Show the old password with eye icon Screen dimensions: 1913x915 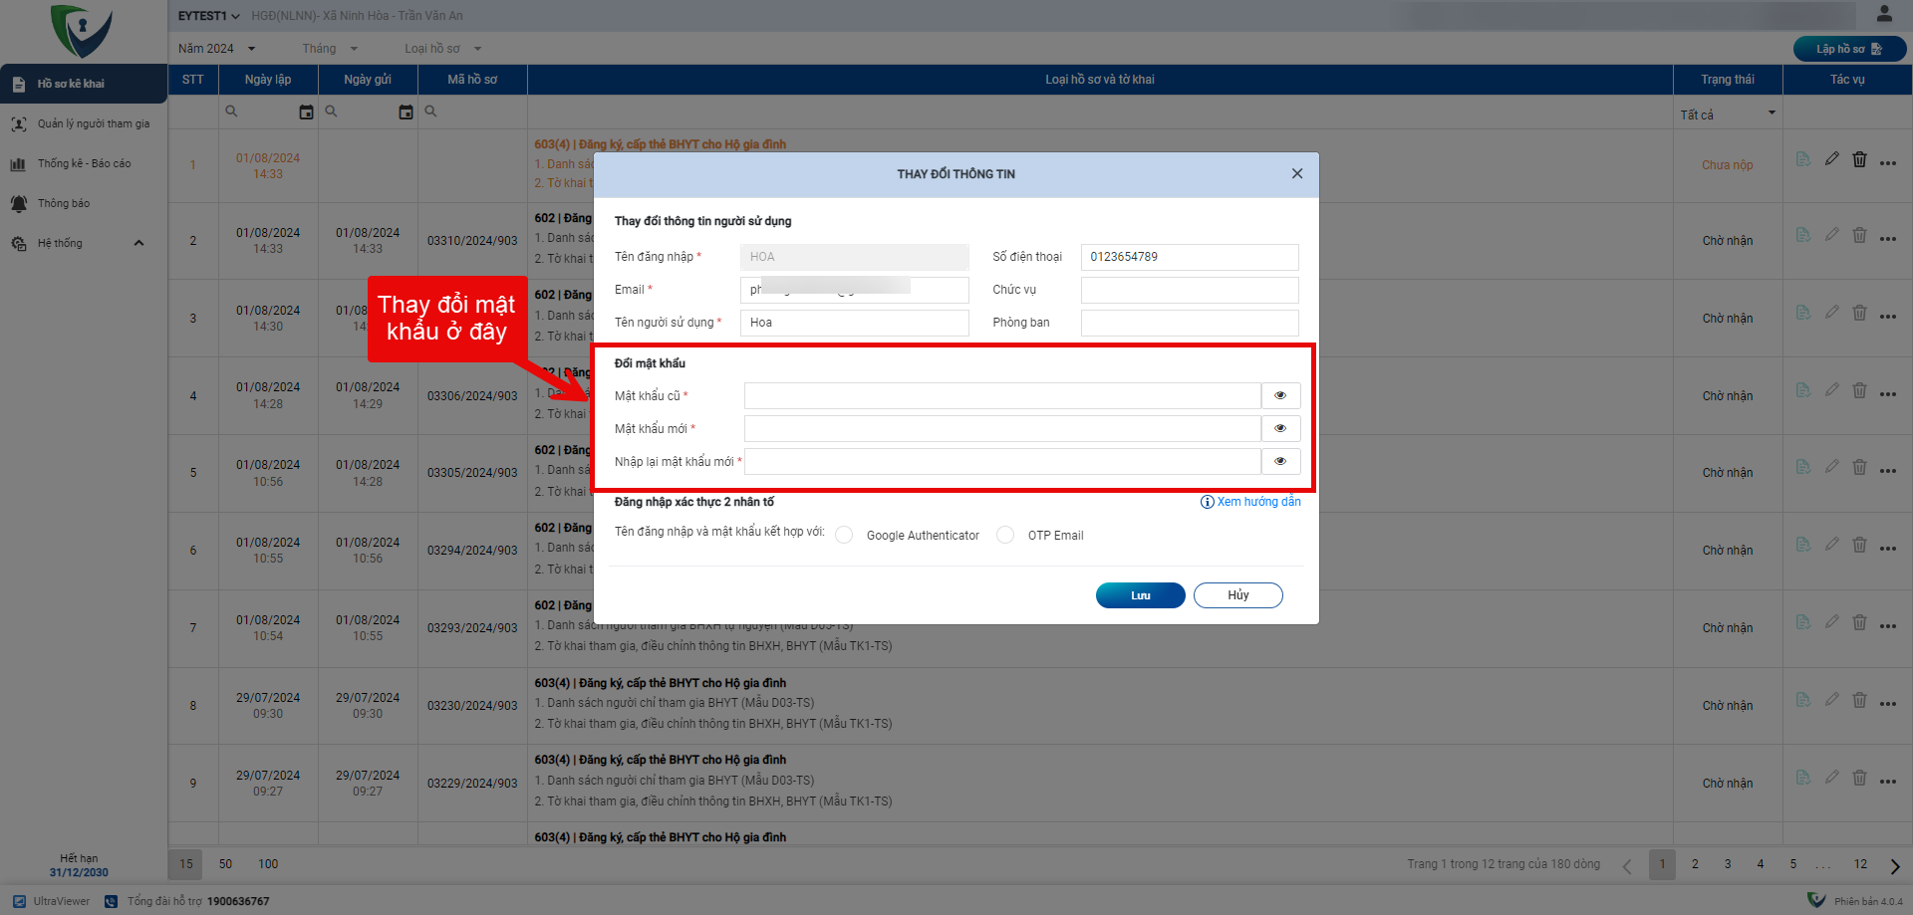pos(1280,396)
